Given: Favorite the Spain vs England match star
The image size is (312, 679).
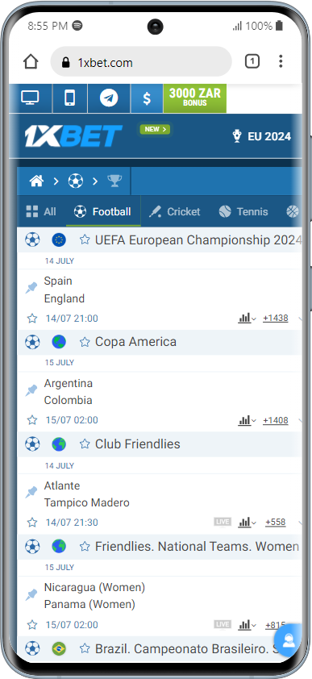Looking at the screenshot, I should [x=32, y=319].
